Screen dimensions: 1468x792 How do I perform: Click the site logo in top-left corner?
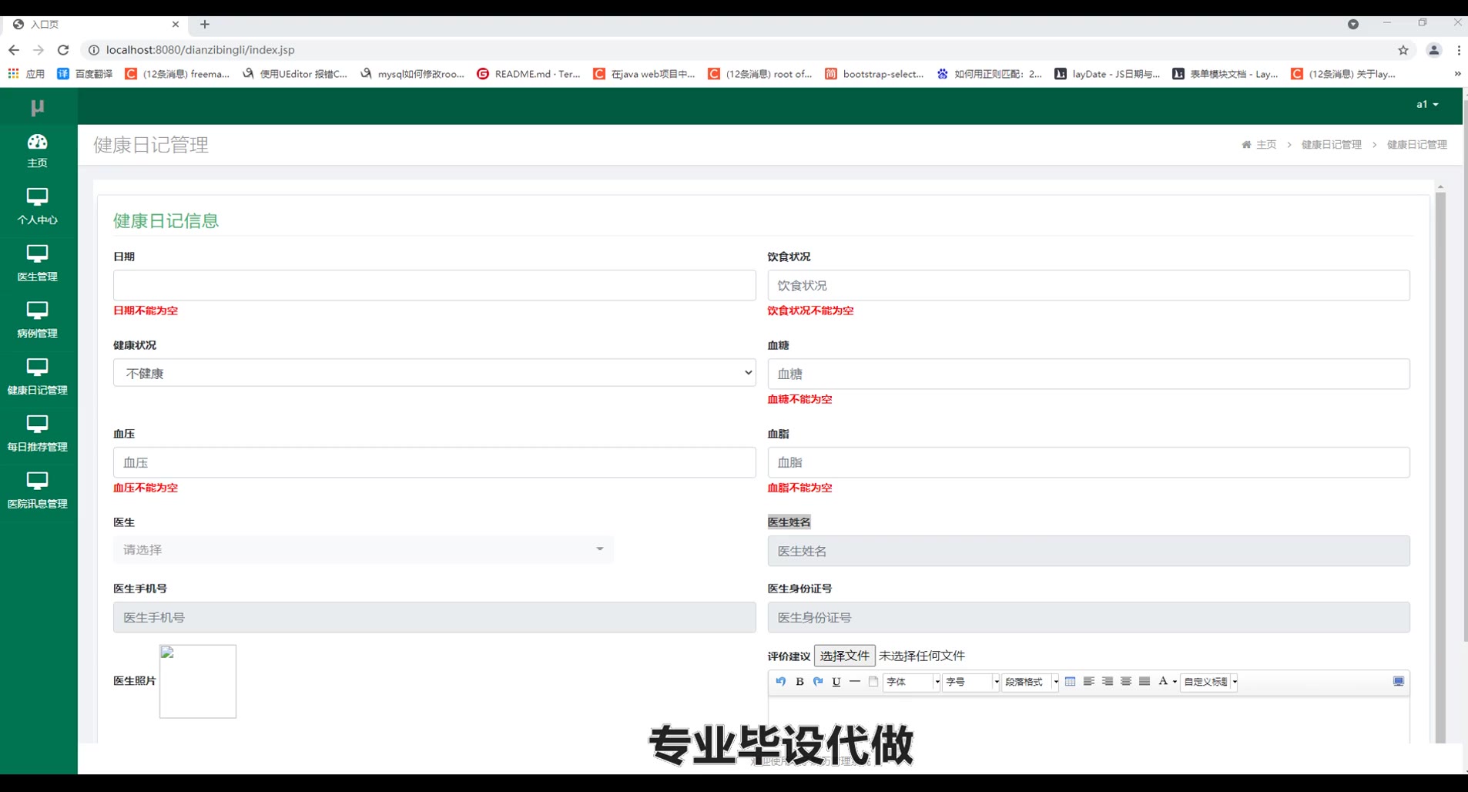point(37,107)
